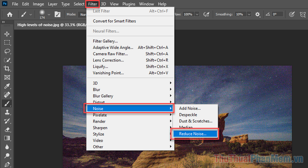Select the Frame tool
The width and height of the screenshot is (308, 168).
[7, 77]
